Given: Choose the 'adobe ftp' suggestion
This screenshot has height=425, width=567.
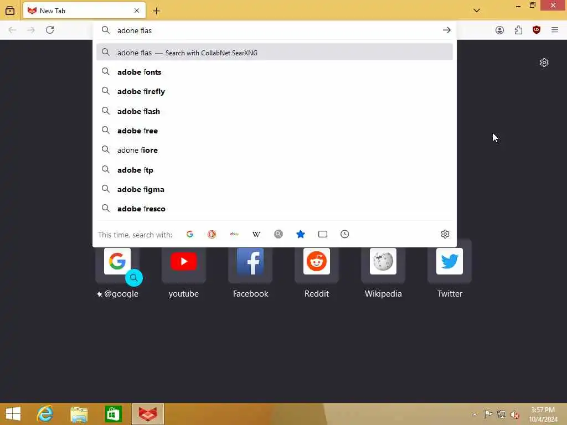Looking at the screenshot, I should (275, 170).
